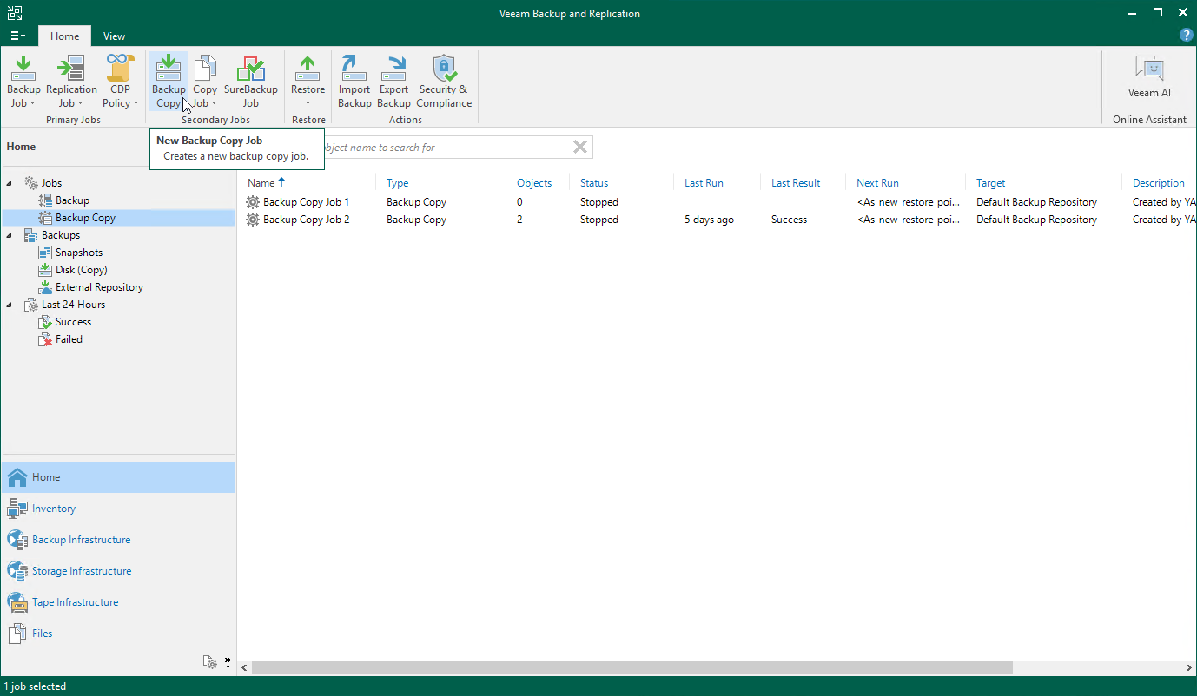Sort by the Description column header
Viewport: 1197px width, 696px height.
tap(1159, 183)
